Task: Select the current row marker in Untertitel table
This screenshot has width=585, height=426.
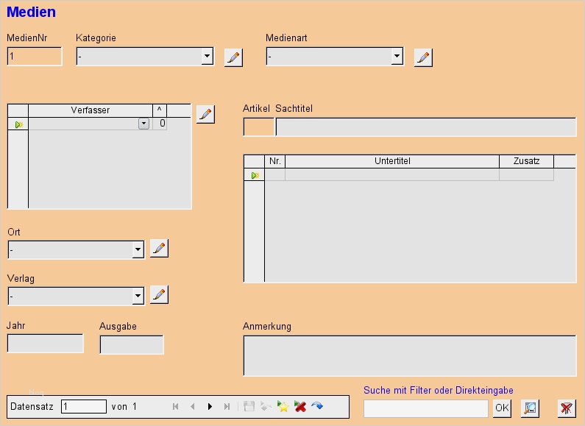Action: [x=255, y=175]
